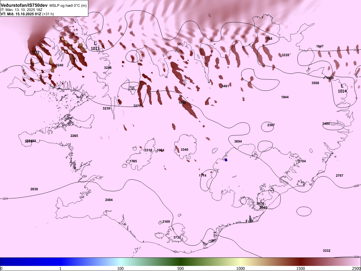Click the height value 3239
This screenshot has height=271, width=361.
pos(106,108)
